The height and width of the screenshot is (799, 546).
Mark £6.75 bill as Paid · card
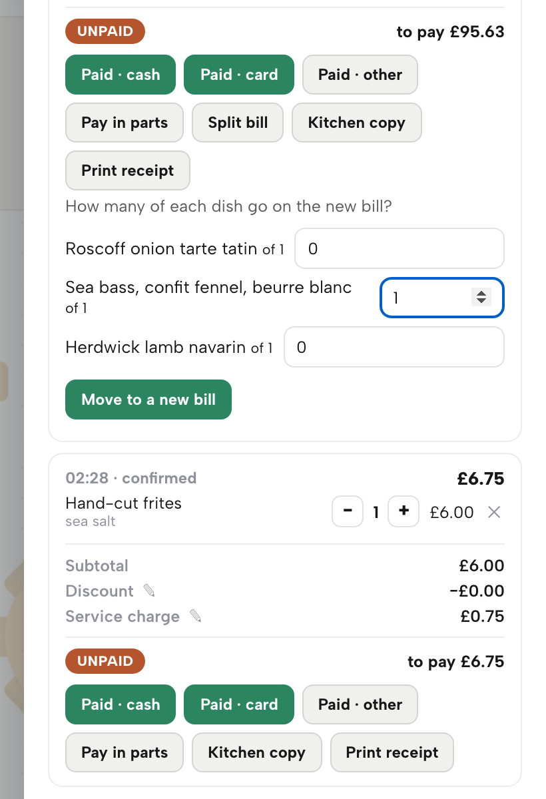(x=239, y=704)
